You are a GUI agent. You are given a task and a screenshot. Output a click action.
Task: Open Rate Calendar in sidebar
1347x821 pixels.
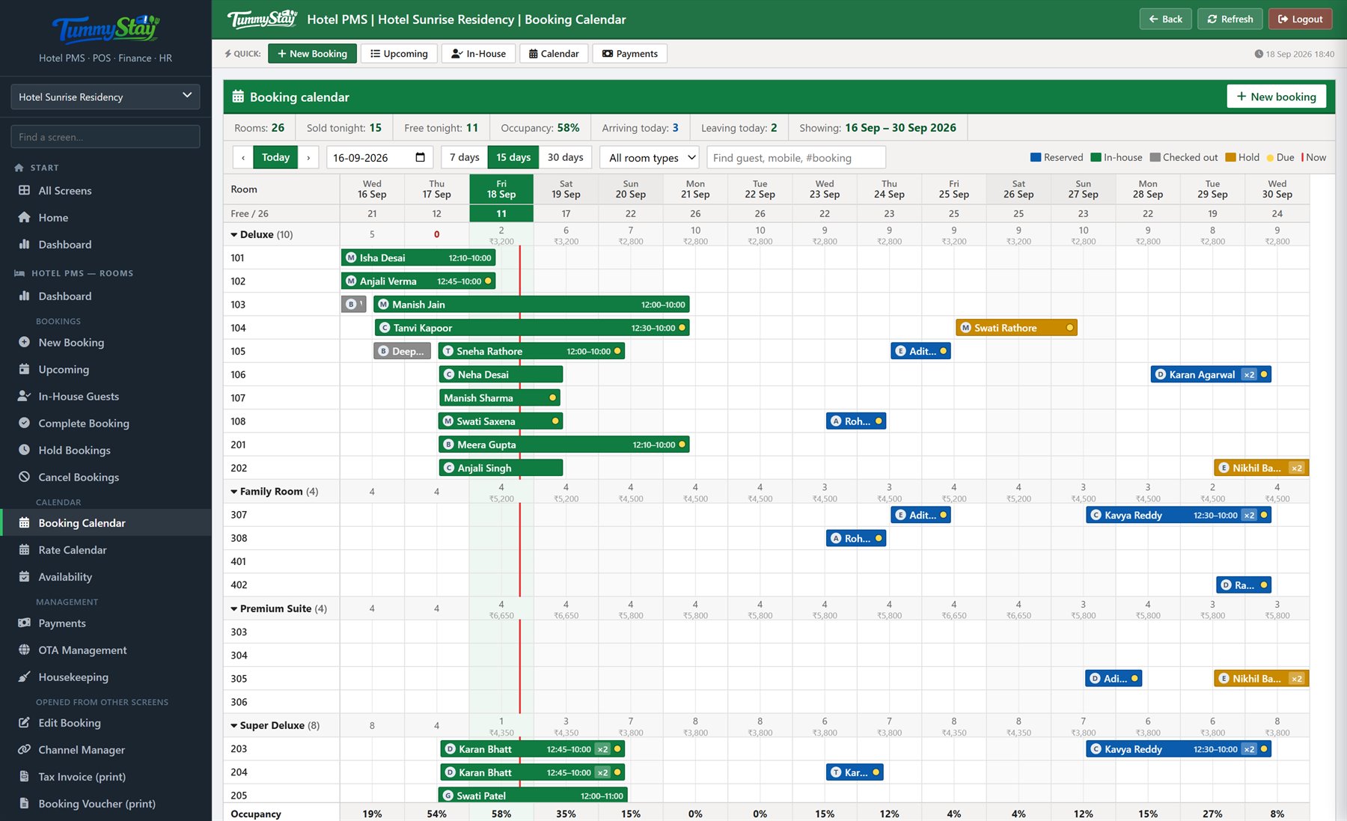(x=106, y=550)
